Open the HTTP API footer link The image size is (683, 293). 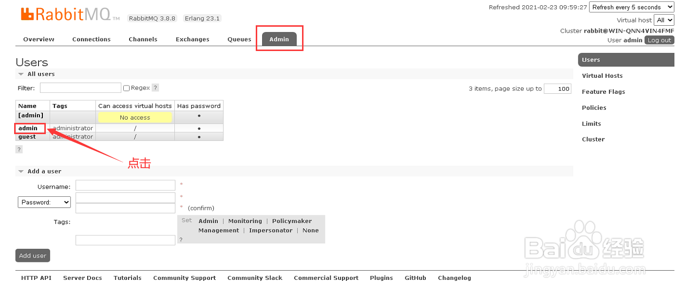click(x=36, y=278)
